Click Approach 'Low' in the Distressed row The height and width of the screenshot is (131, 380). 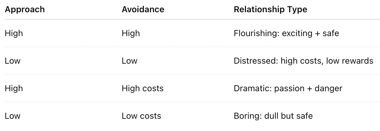click(x=13, y=61)
